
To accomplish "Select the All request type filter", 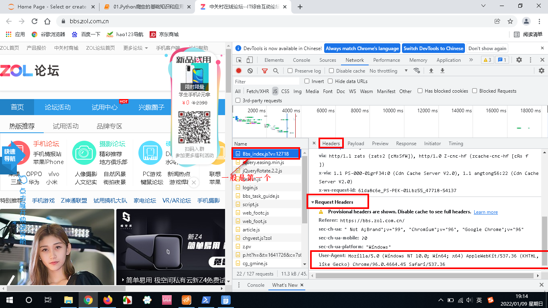I will tap(238, 91).
